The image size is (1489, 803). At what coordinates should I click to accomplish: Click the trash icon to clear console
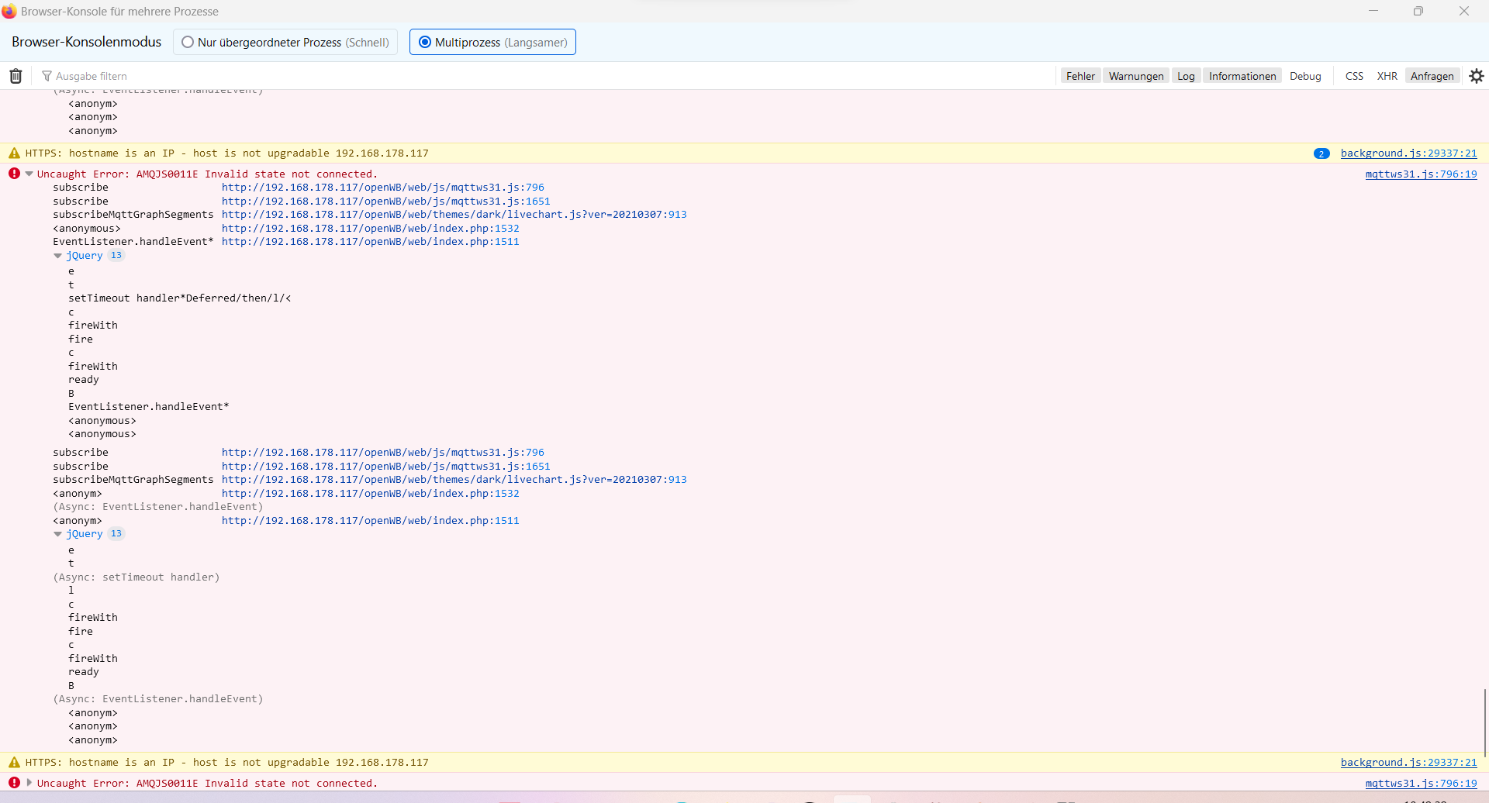(16, 76)
